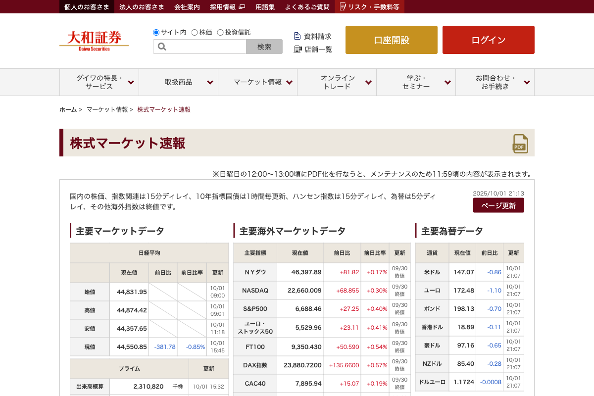594x396 pixels.
Task: Click inside the site search text field
Action: [x=207, y=47]
